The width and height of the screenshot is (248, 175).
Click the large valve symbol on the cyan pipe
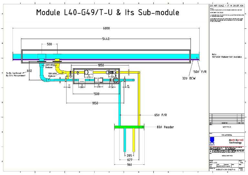coord(99,80)
